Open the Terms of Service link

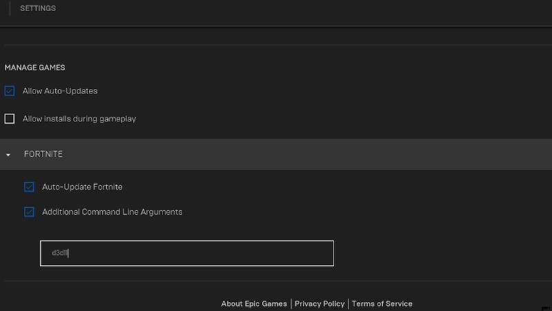[x=382, y=303]
